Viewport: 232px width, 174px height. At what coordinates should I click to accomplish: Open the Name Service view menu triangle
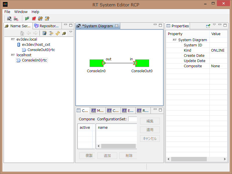[70, 32]
